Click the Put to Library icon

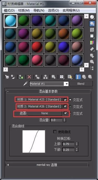(x=54, y=77)
